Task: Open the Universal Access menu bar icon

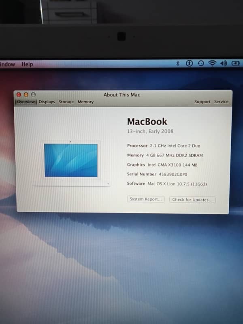Action: click(189, 64)
